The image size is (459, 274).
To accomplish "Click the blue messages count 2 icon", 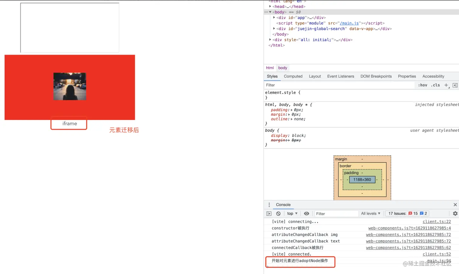I will (x=422, y=213).
